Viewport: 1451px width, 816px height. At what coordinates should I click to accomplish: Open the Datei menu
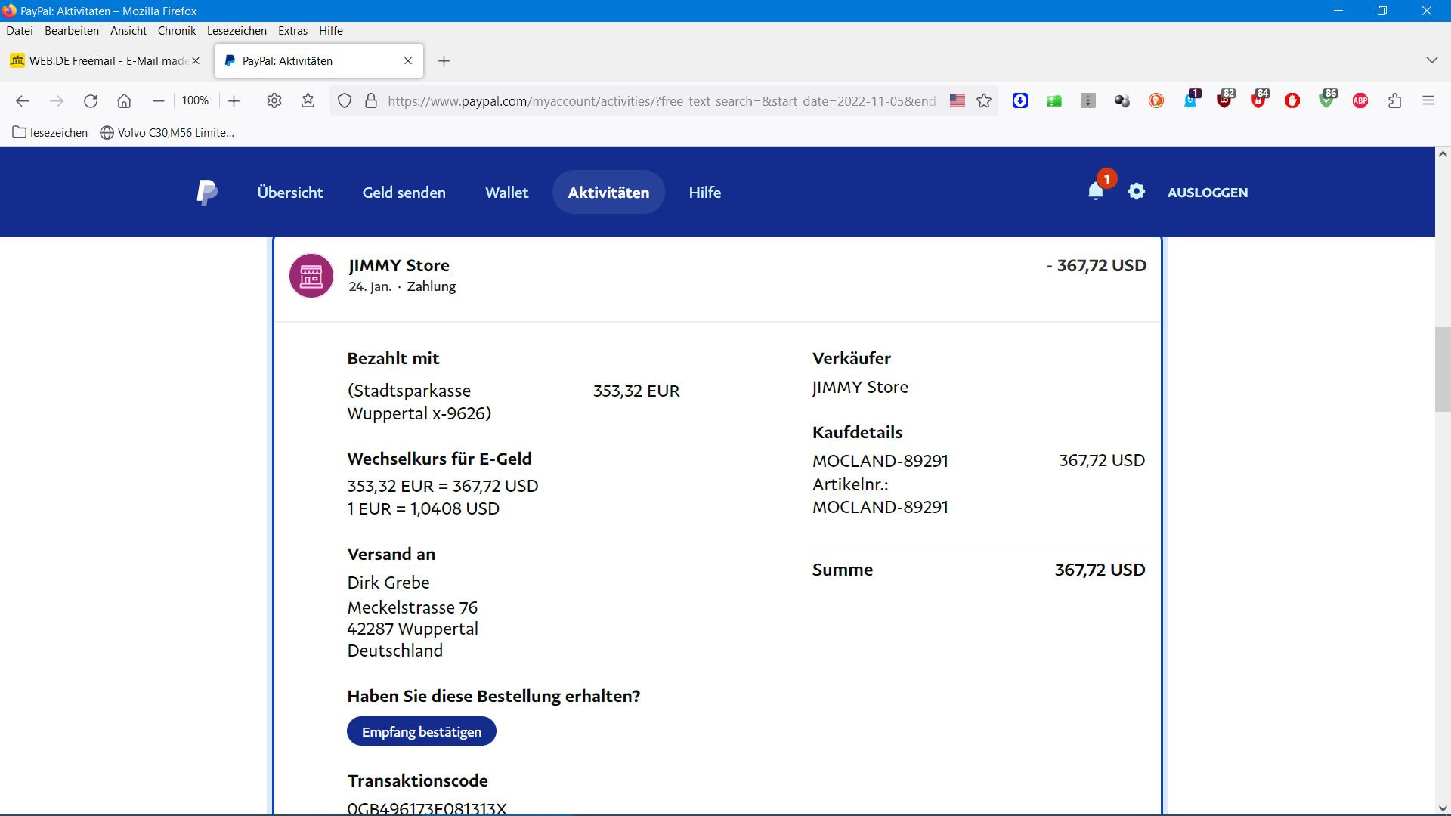20,31
